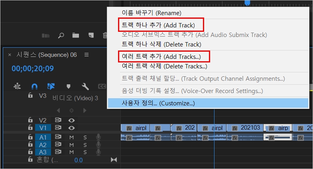Click A3 voice-over record microphone

tap(98, 152)
